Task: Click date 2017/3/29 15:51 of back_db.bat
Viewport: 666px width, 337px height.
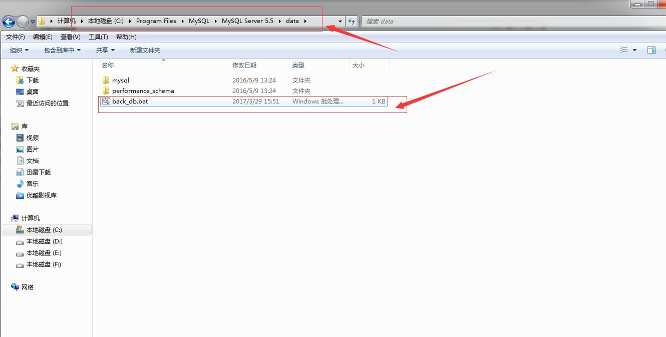Action: click(256, 101)
